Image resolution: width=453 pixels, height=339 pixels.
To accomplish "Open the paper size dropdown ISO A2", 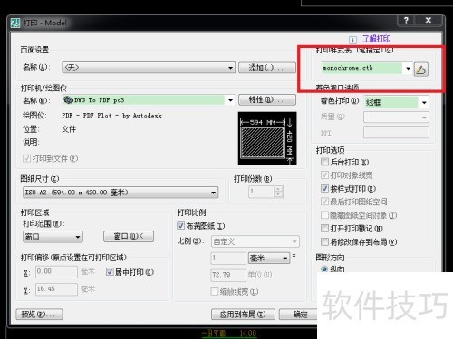I will click(x=120, y=193).
